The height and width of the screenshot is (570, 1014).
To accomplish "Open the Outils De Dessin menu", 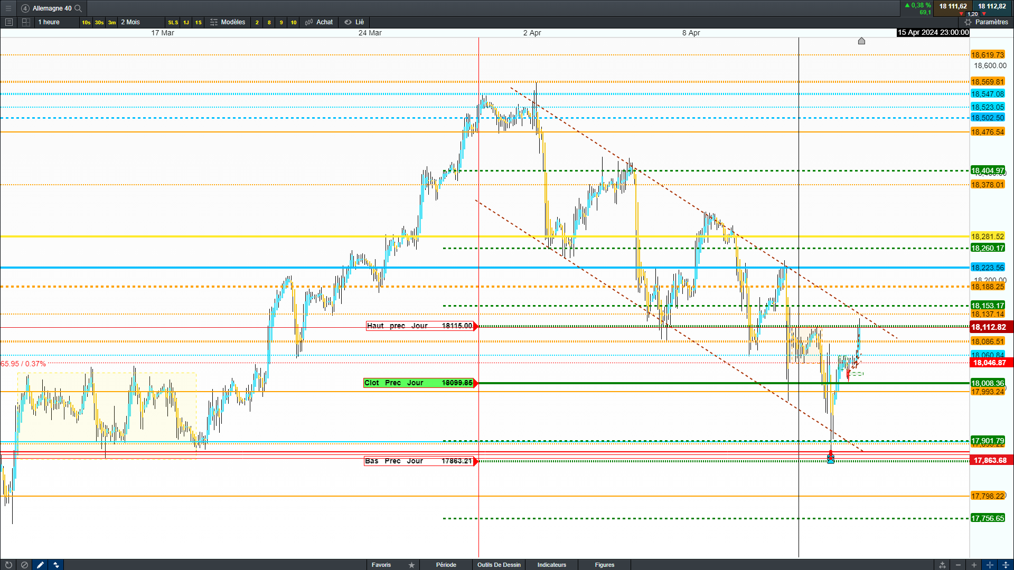I will (499, 565).
